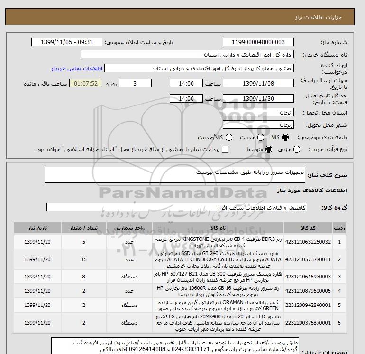Click the تاریخ نیاز column header
365x354 pixels.
pyautogui.click(x=37, y=228)
